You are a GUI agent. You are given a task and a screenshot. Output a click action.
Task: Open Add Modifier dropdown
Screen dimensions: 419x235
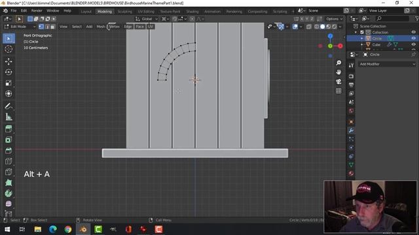coord(387,64)
